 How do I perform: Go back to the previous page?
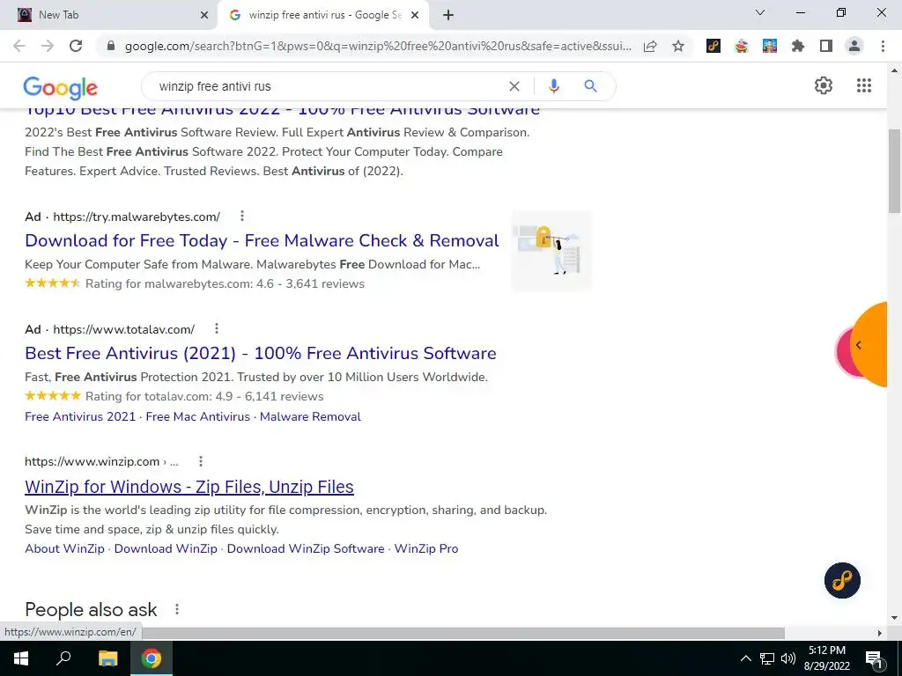pos(19,46)
